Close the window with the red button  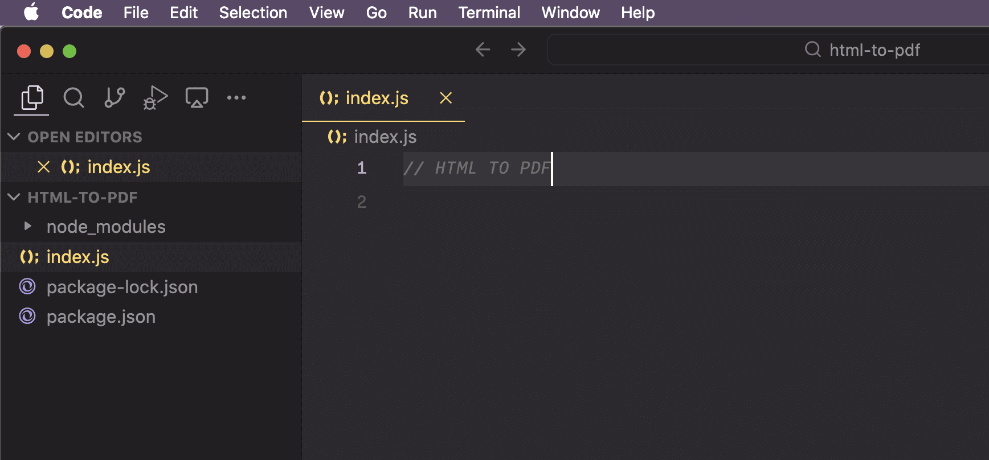coord(24,51)
